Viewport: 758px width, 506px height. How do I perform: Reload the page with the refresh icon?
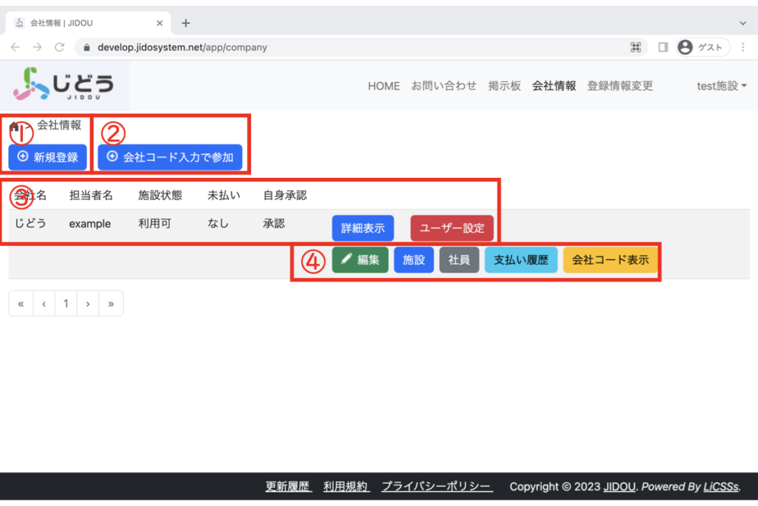(x=59, y=47)
